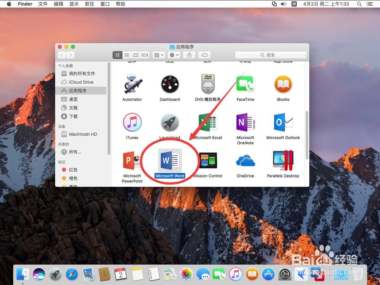Select iTunes in the Applications window
Viewport: 380px width, 285px height.
click(132, 122)
